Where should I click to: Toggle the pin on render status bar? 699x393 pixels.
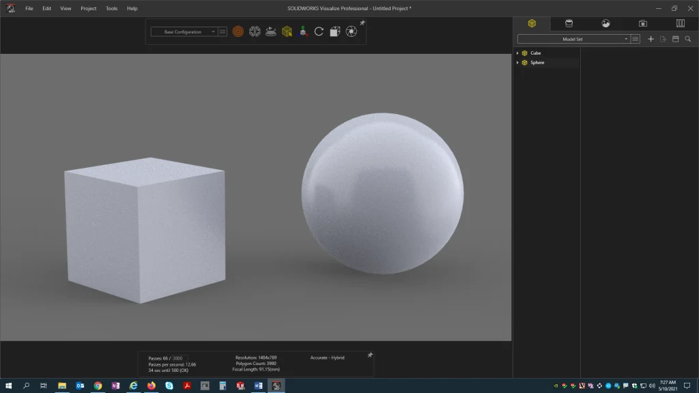coord(370,355)
